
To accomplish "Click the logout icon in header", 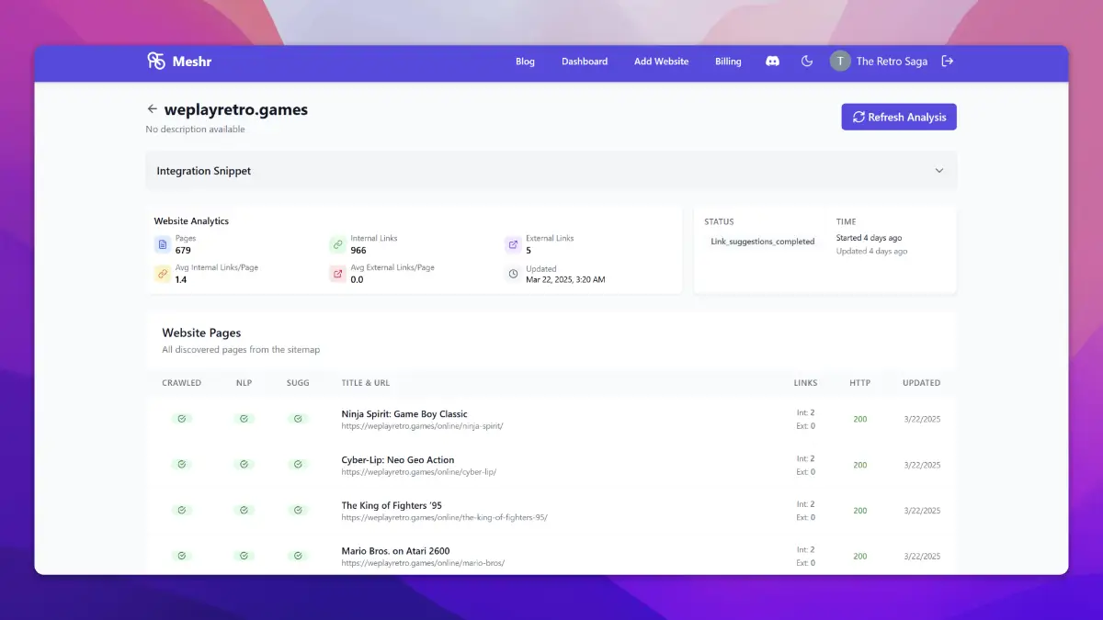I will (948, 62).
